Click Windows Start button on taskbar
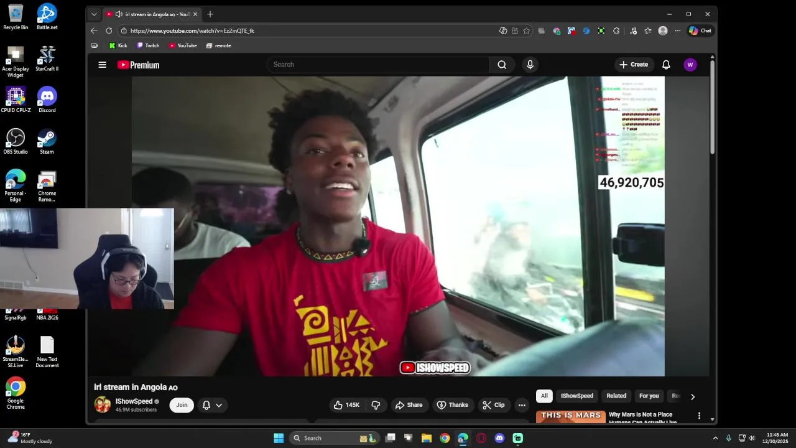 [279, 438]
